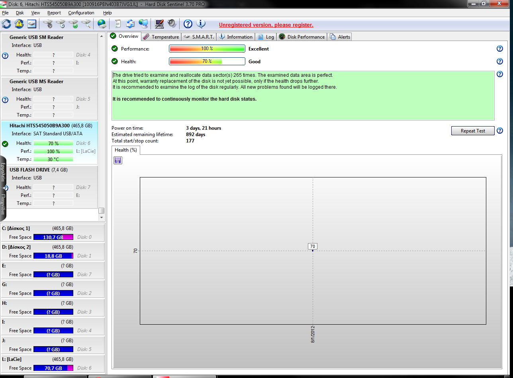Select USB FLASH DRIVE disk entry
513x378 pixels.
click(49, 187)
